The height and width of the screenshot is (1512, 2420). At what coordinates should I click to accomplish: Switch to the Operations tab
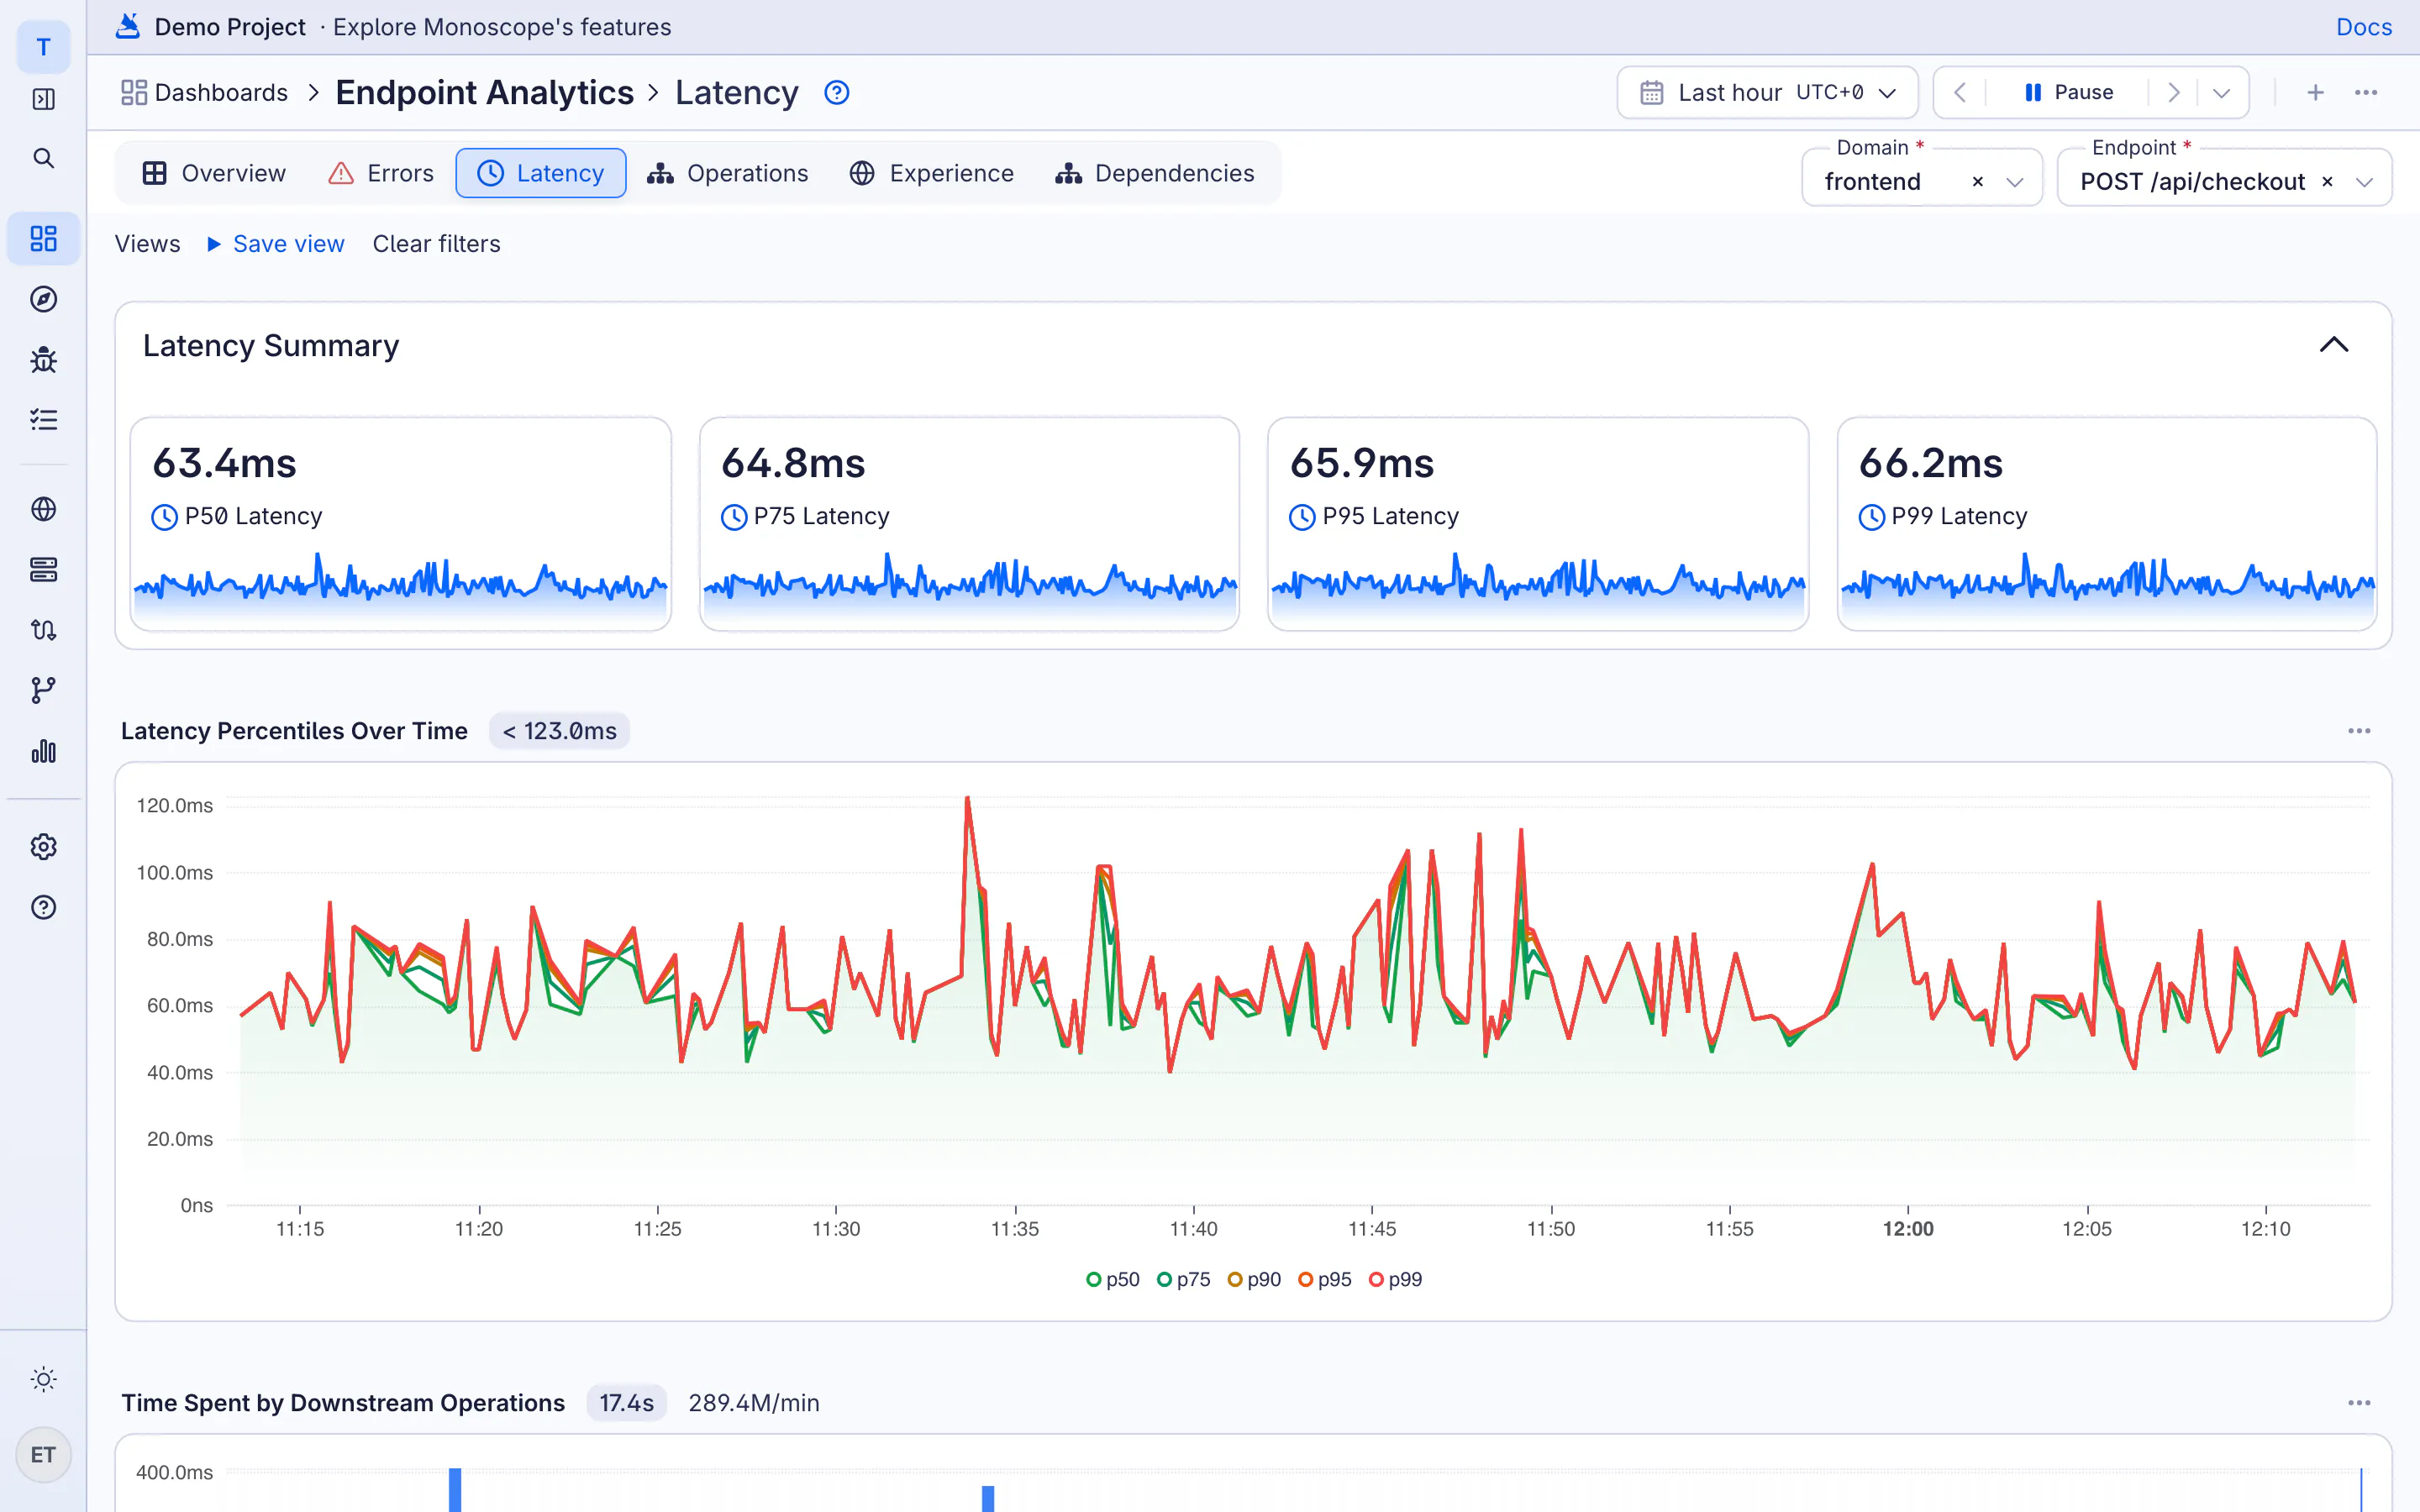click(727, 173)
